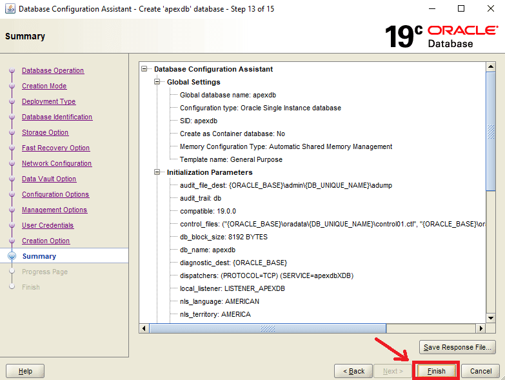The width and height of the screenshot is (505, 380).
Task: Click the horizontal scrollbar thumb
Action: [x=267, y=328]
